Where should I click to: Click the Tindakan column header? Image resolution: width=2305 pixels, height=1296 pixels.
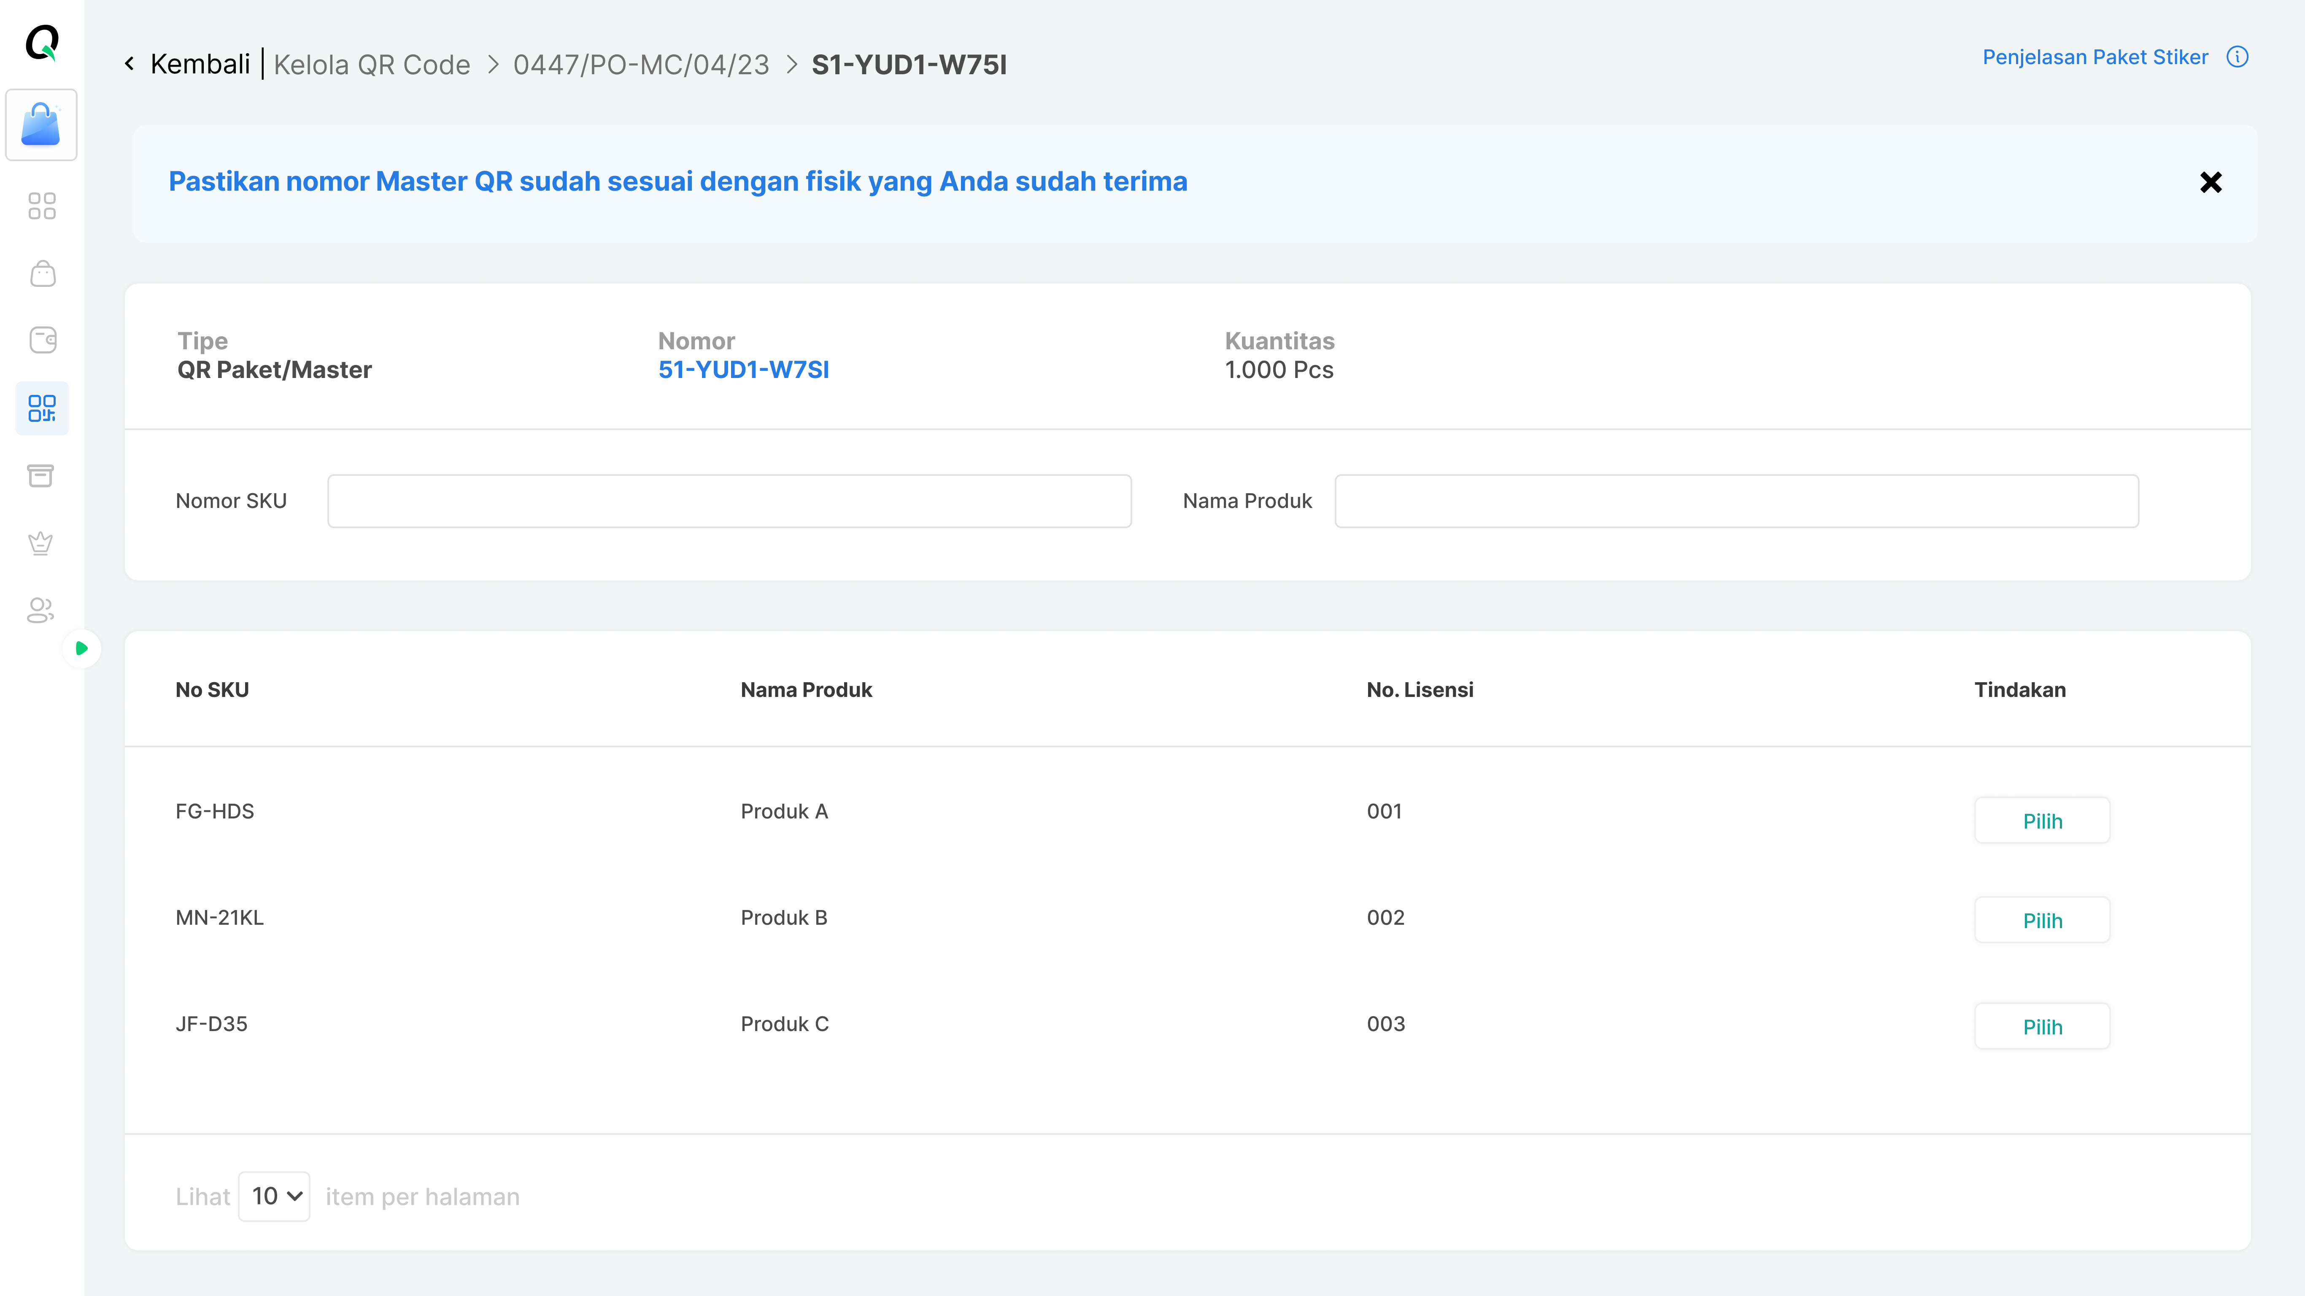2020,690
